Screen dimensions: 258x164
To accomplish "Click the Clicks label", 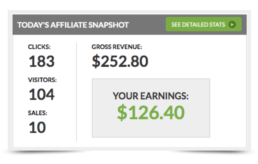I will 39,47.
